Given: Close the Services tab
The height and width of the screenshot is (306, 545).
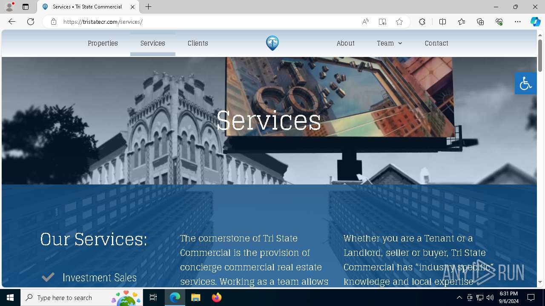Looking at the screenshot, I should [x=132, y=7].
